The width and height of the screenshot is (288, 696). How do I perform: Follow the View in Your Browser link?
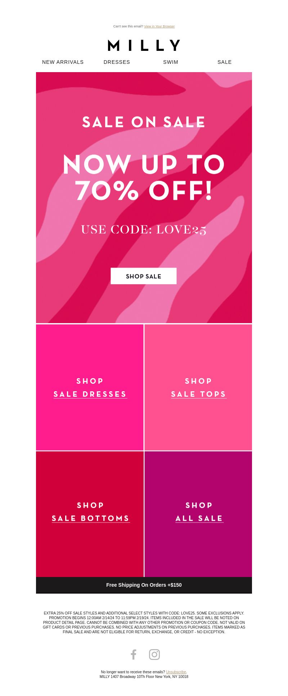pyautogui.click(x=159, y=26)
